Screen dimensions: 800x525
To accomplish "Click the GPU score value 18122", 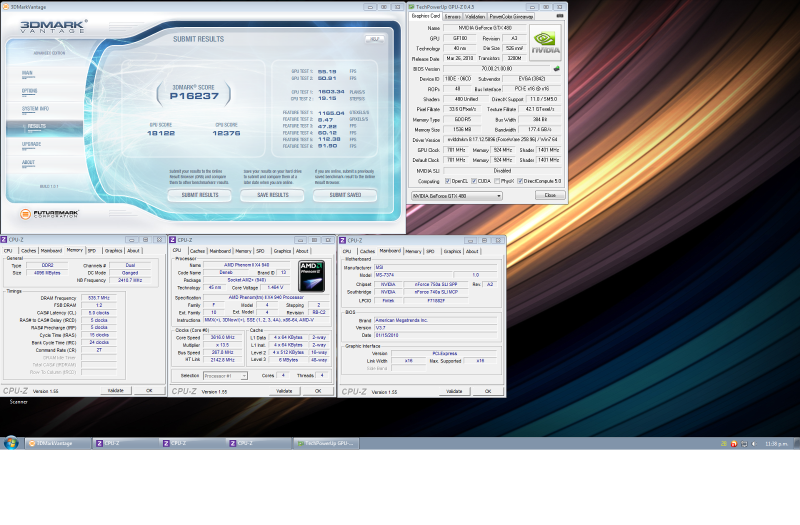I will (x=161, y=133).
